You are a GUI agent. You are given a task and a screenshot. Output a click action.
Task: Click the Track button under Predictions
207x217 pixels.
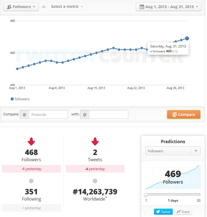(183, 212)
